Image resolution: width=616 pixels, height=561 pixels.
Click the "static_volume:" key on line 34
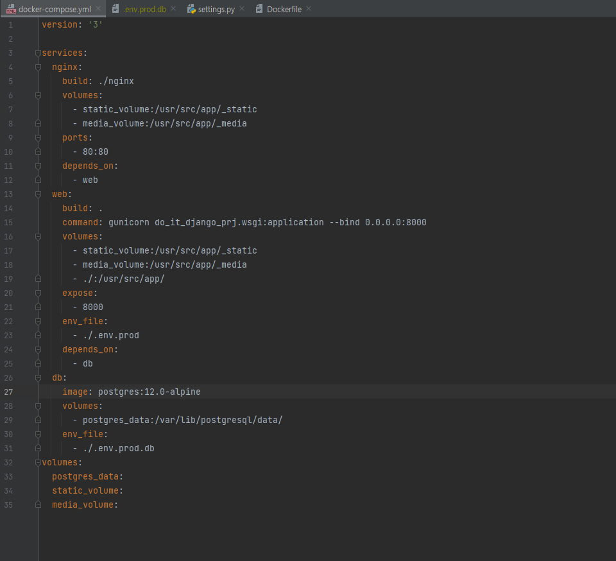(88, 491)
